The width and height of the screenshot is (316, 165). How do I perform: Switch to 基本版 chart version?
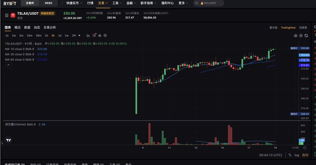[273, 28]
